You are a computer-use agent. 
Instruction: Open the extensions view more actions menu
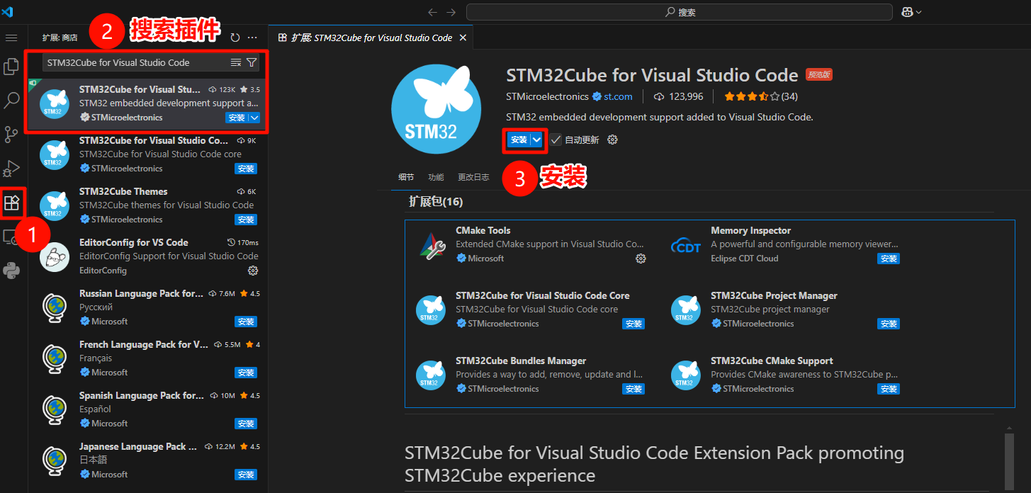point(252,38)
